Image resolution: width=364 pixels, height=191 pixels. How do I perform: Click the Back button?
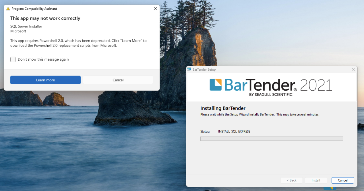[x=291, y=180]
